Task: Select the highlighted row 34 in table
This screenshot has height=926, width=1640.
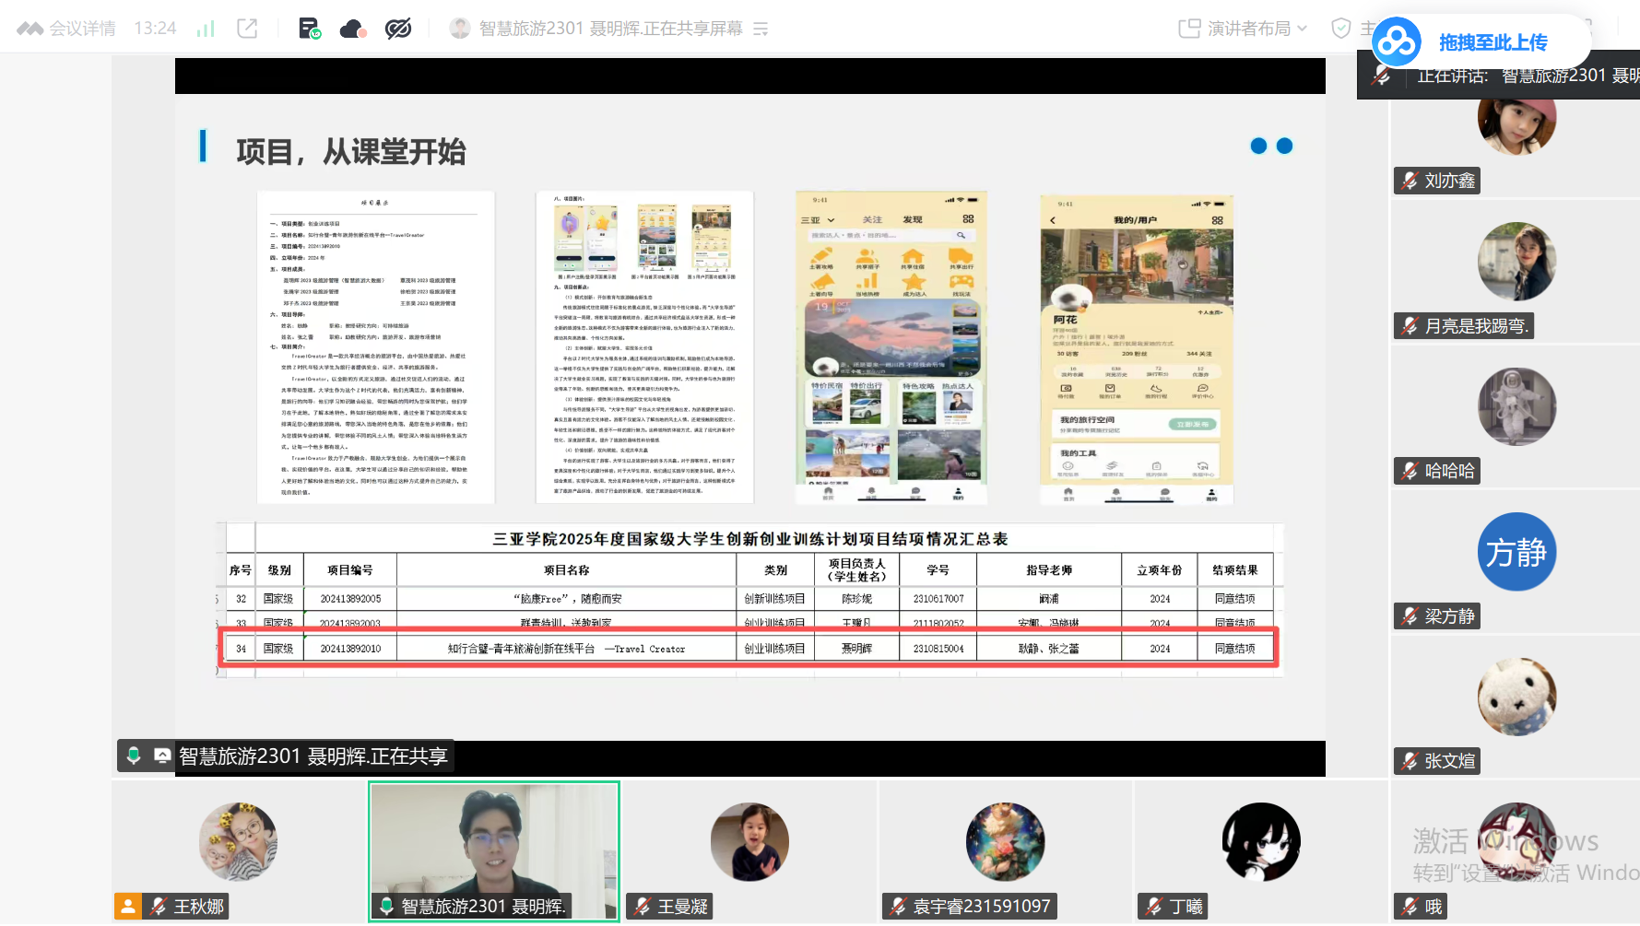Action: tap(749, 648)
